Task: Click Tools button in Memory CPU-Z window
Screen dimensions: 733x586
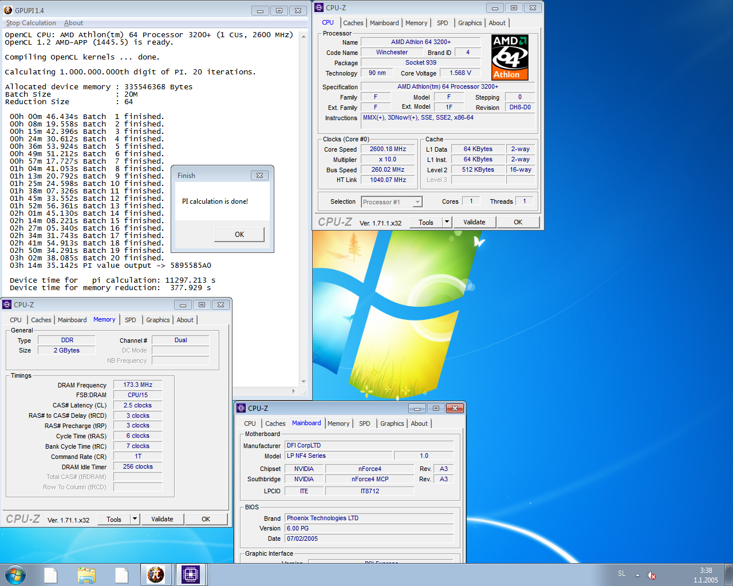Action: [114, 519]
